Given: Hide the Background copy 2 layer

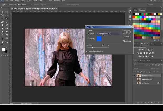Looking at the screenshot, I should (x=135, y=76).
